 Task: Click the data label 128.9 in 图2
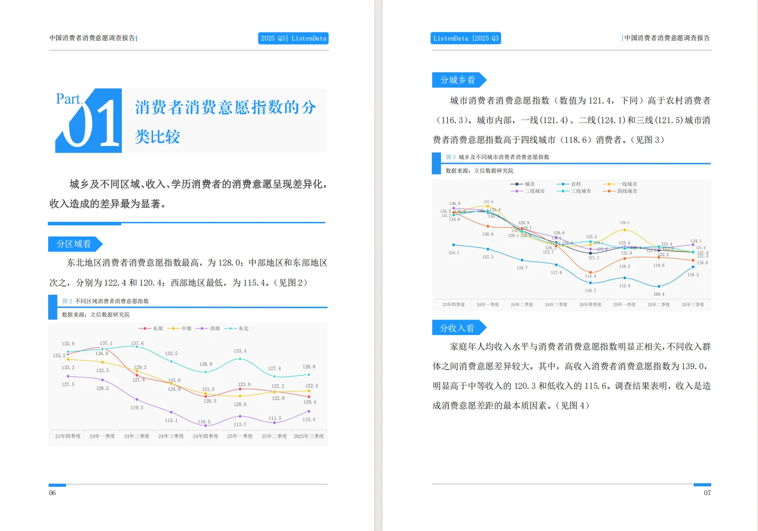click(206, 364)
